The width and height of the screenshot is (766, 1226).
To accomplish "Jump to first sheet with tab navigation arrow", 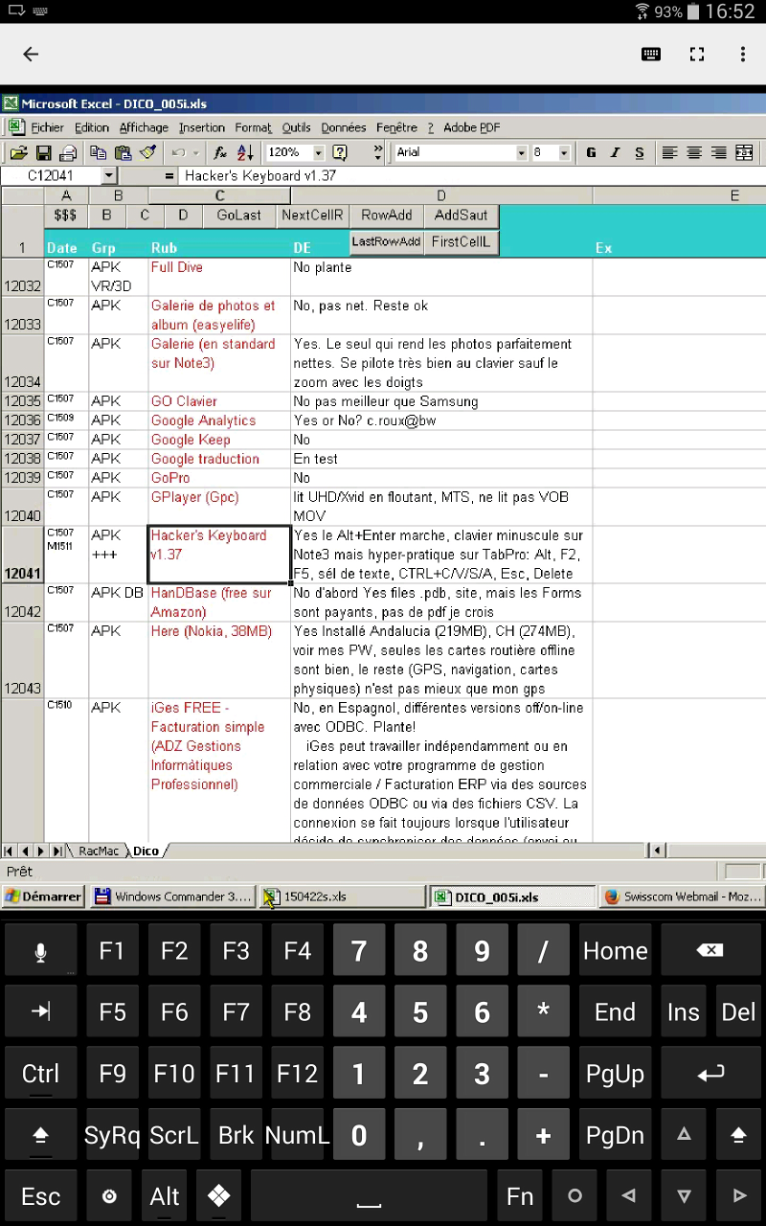I will point(10,851).
